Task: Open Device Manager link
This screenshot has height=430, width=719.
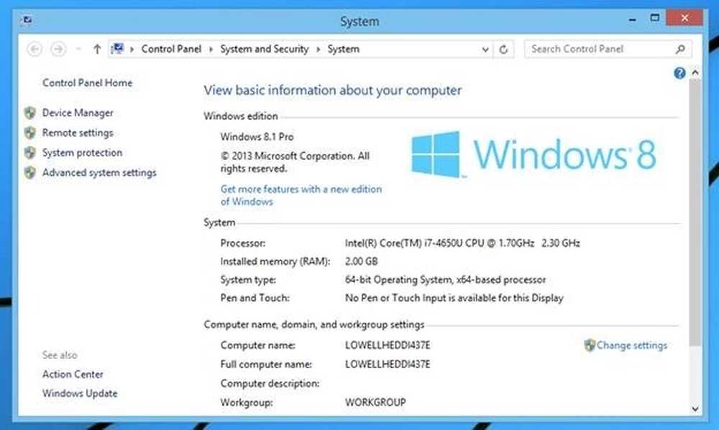Action: pos(78,113)
